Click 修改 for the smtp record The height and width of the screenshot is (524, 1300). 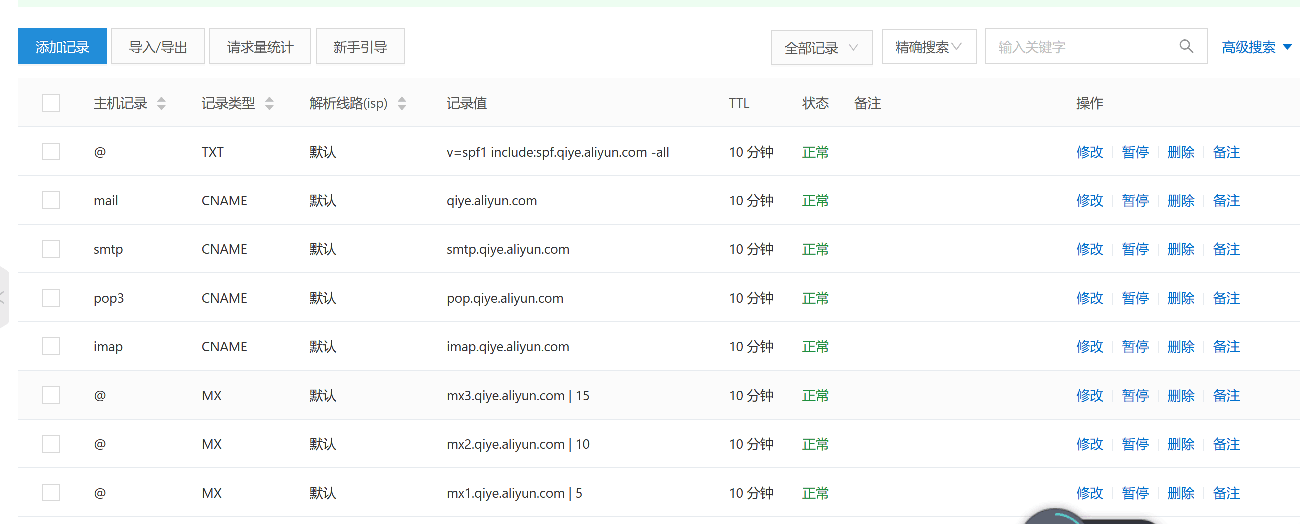tap(1090, 249)
